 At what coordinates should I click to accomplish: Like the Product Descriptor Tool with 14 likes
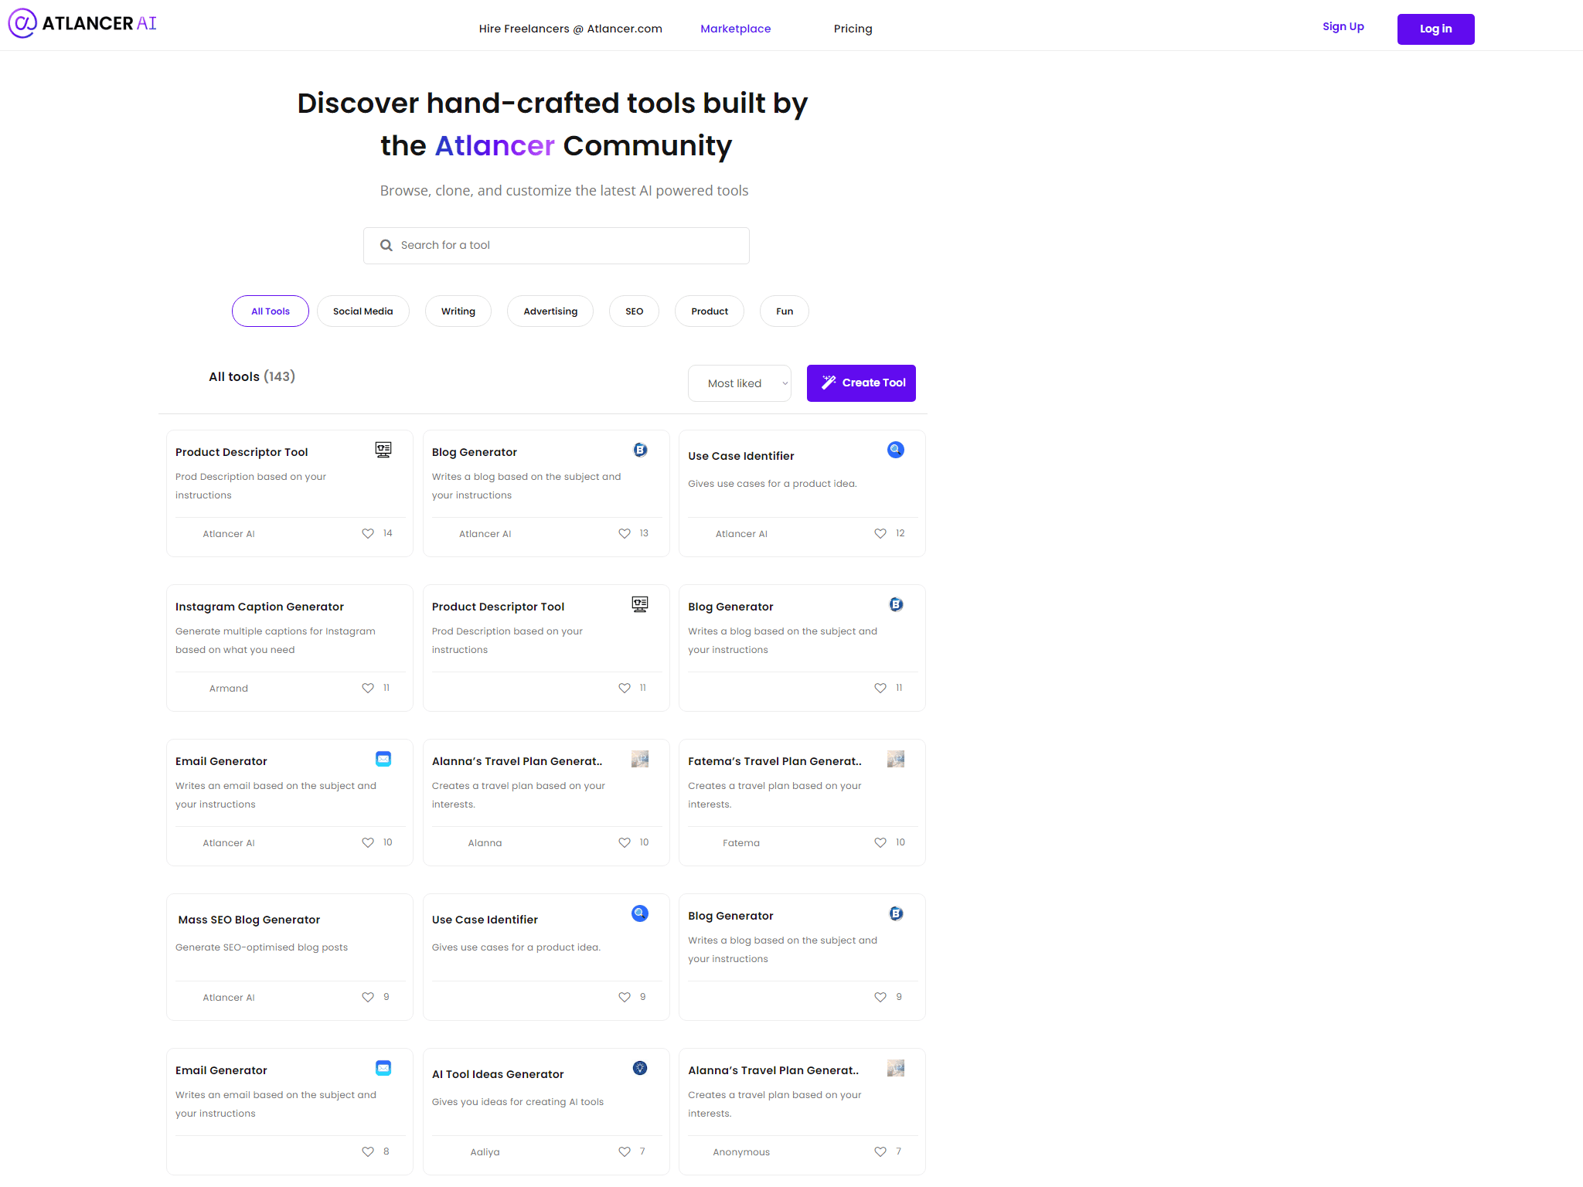tap(368, 534)
